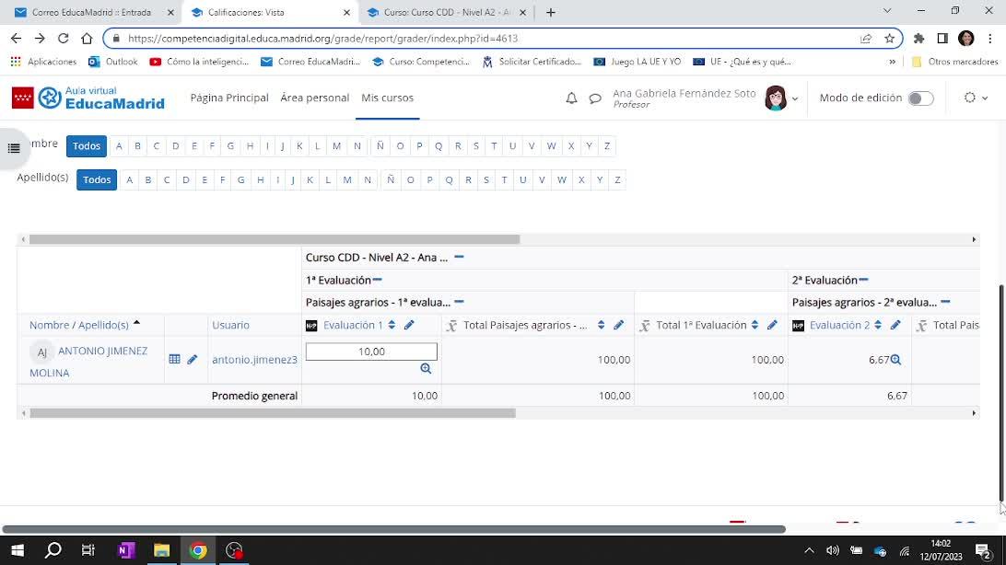Click the lower table horizontal scrollbar
The image size is (1006, 565).
(x=273, y=413)
